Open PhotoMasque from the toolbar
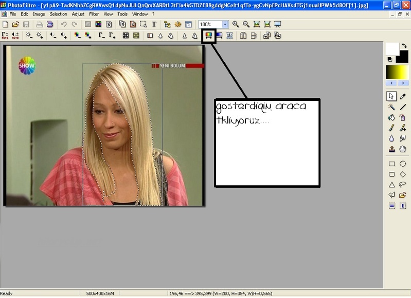The image size is (411, 298). click(x=229, y=36)
